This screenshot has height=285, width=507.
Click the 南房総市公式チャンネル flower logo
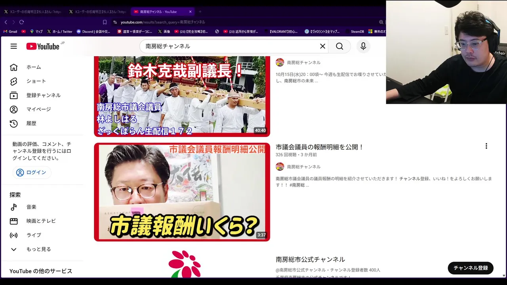pyautogui.click(x=185, y=263)
